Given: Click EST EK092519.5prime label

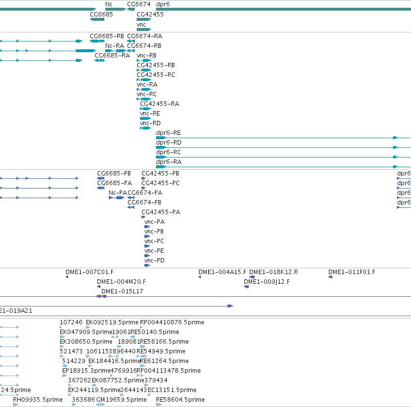Looking at the screenshot, I should click(112, 322).
